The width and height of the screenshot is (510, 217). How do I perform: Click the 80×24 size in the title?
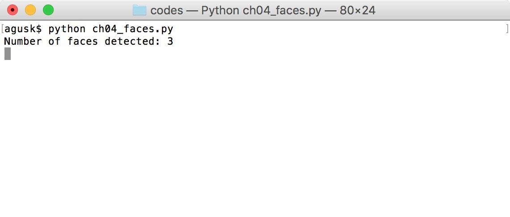click(357, 10)
